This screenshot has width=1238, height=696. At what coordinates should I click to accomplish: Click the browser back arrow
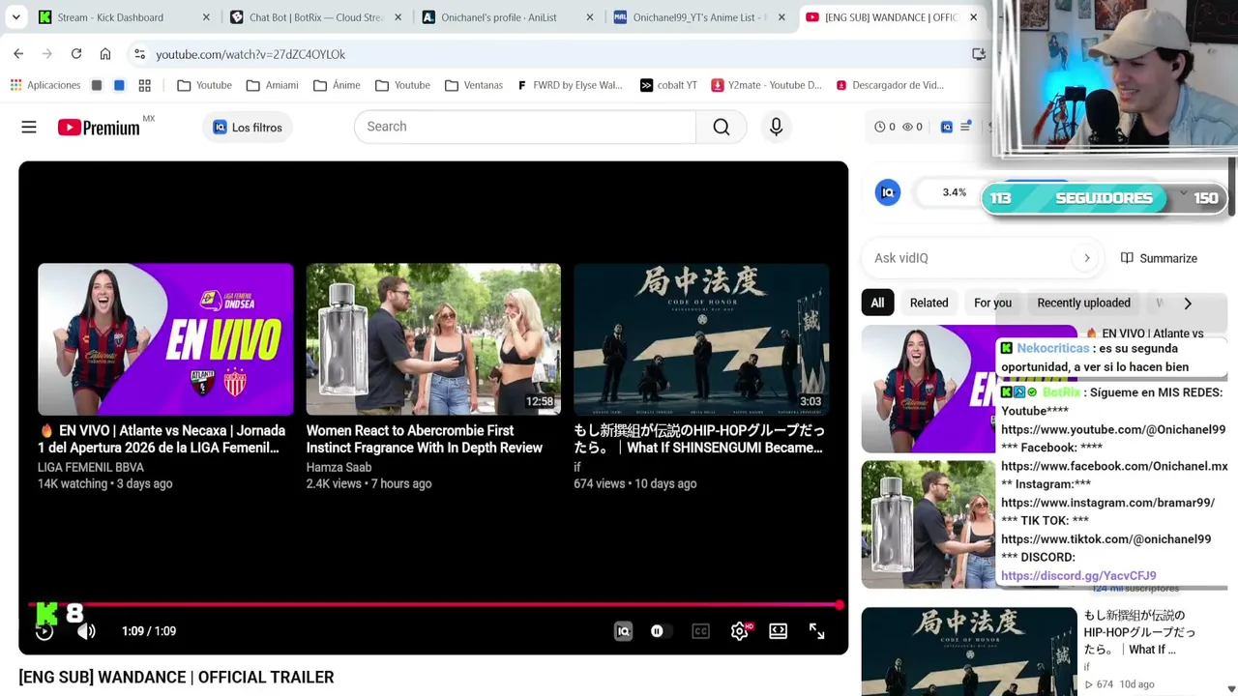pos(18,54)
